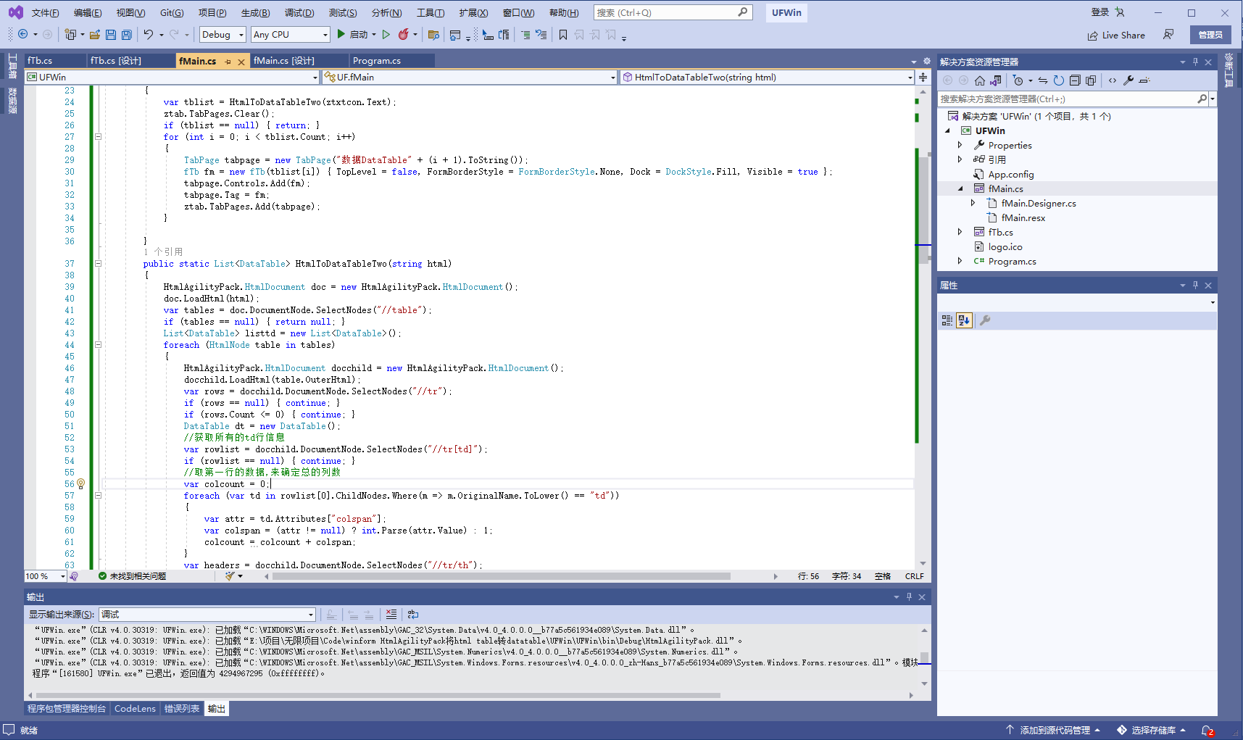The width and height of the screenshot is (1243, 740).
Task: Expand the Program.cs tree node
Action: (x=960, y=261)
